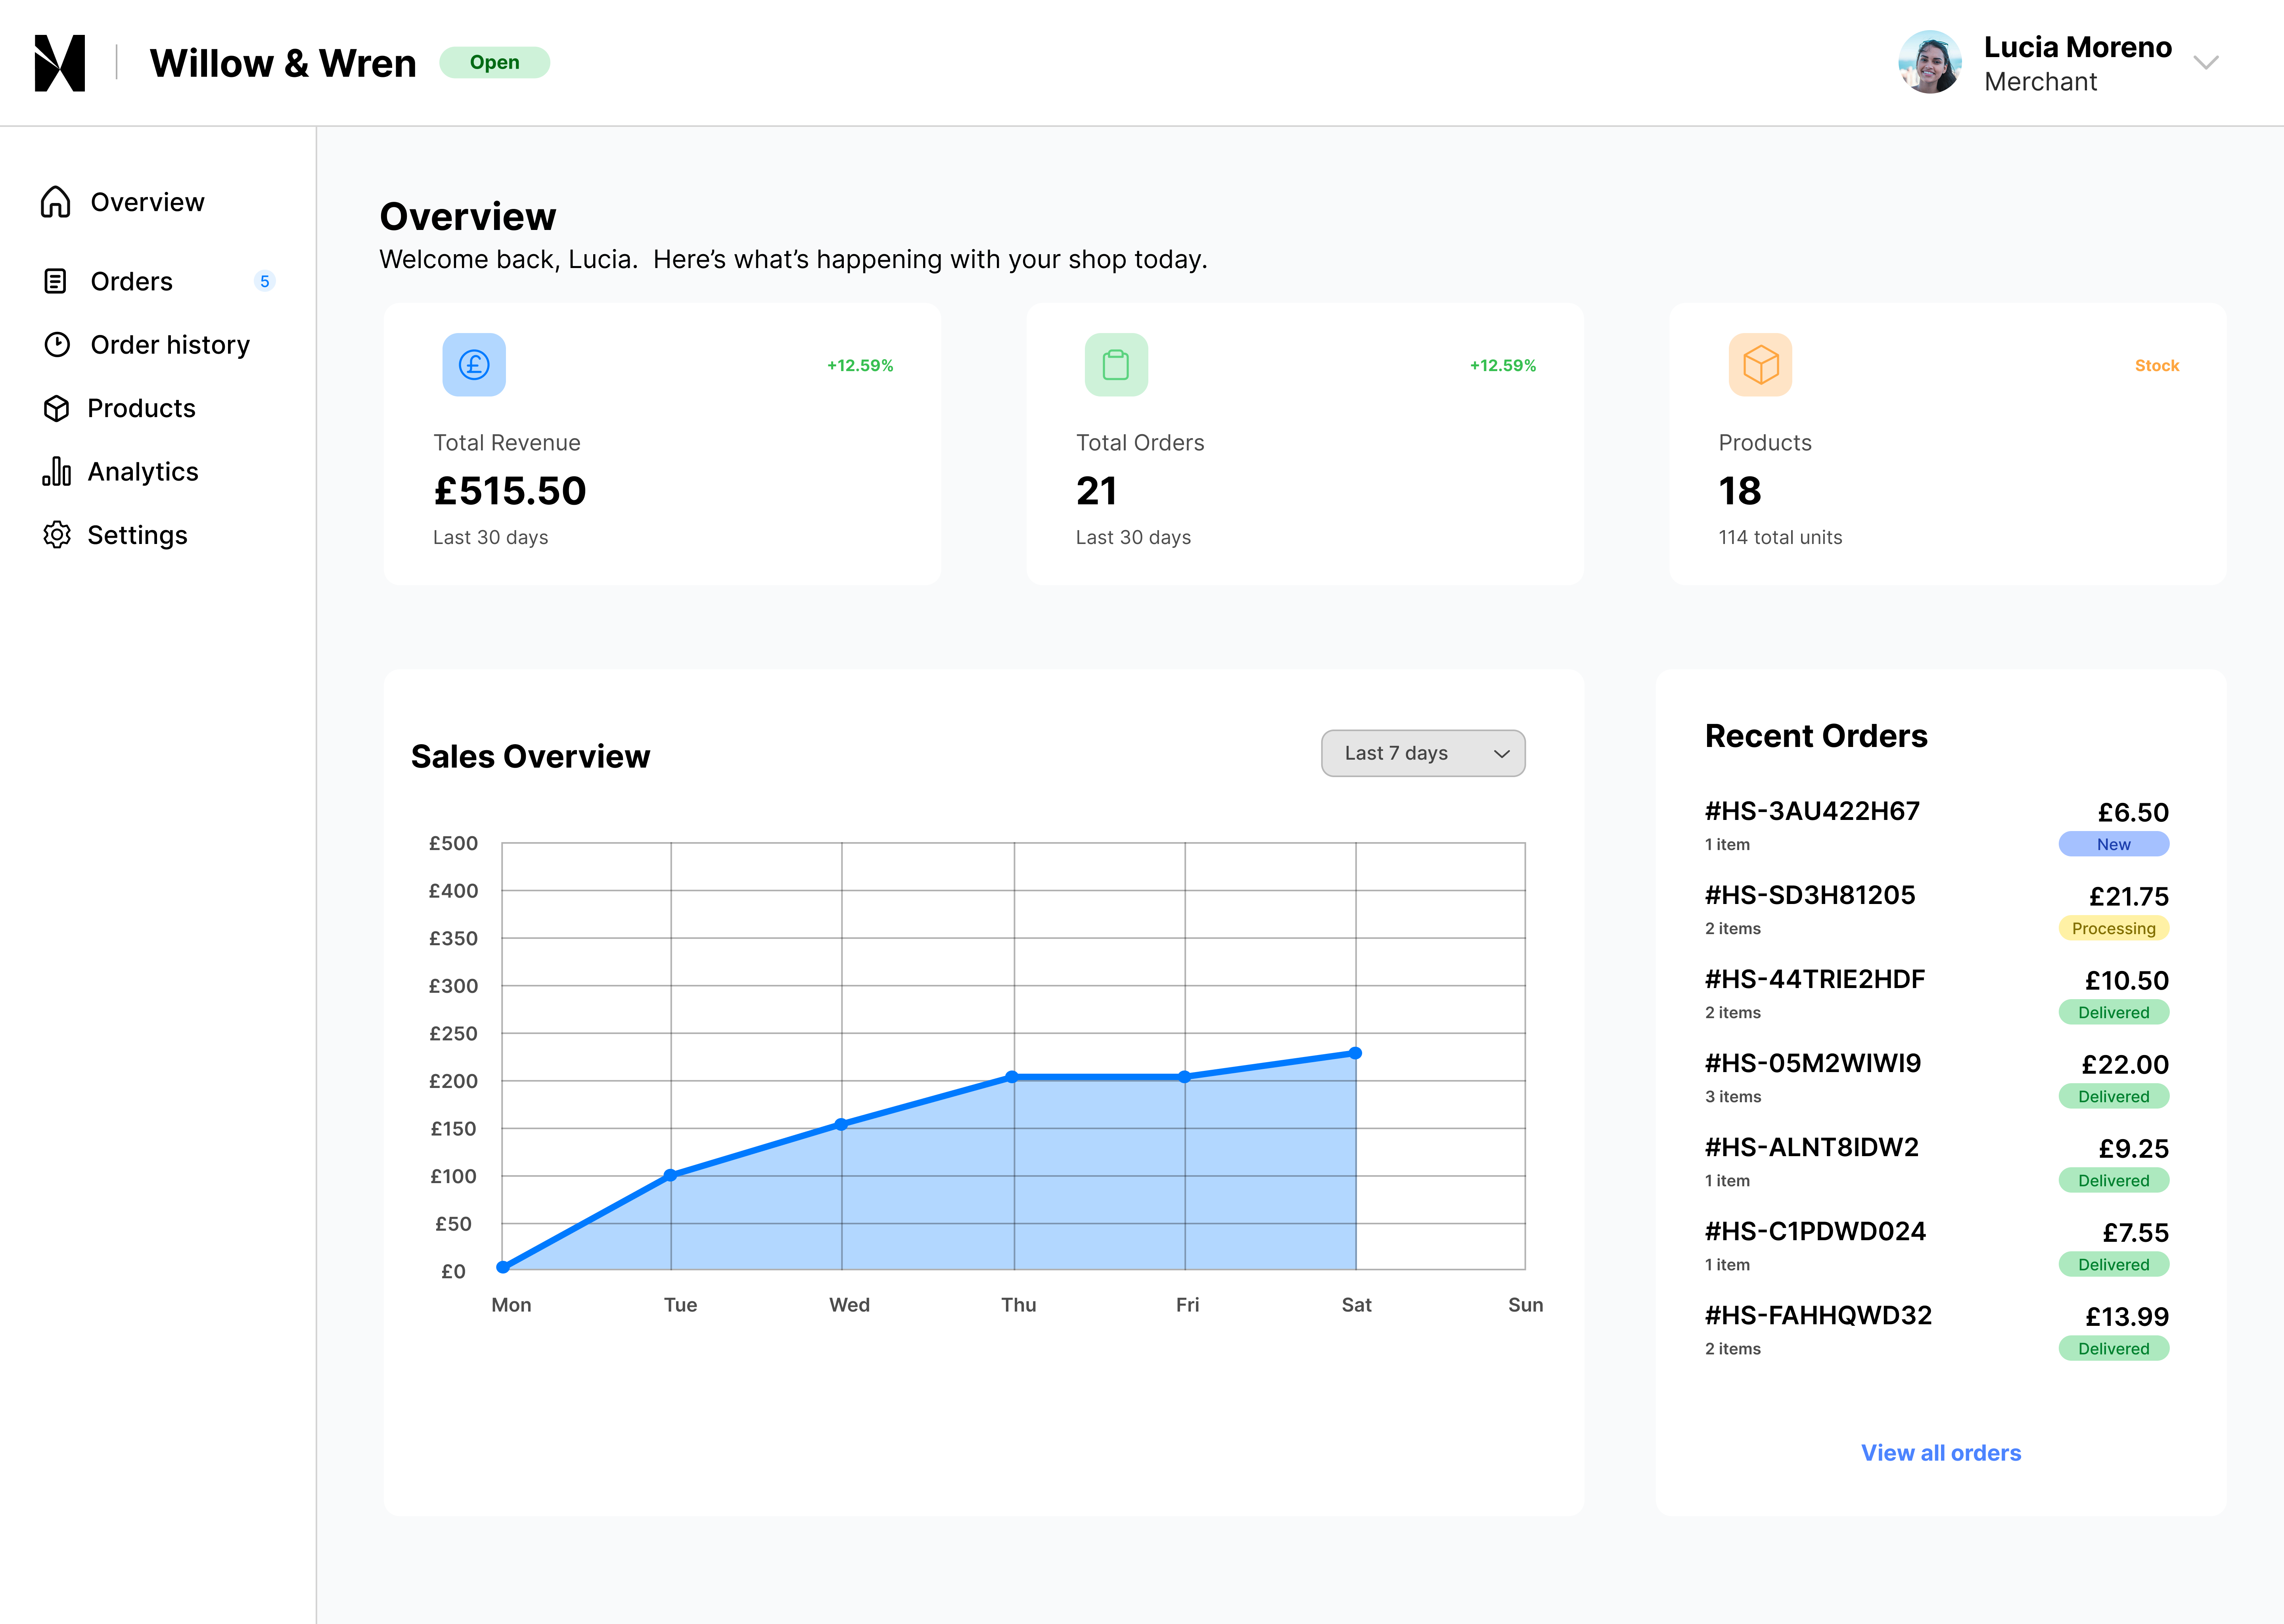
Task: Click the Settings gear icon
Action: (x=57, y=535)
